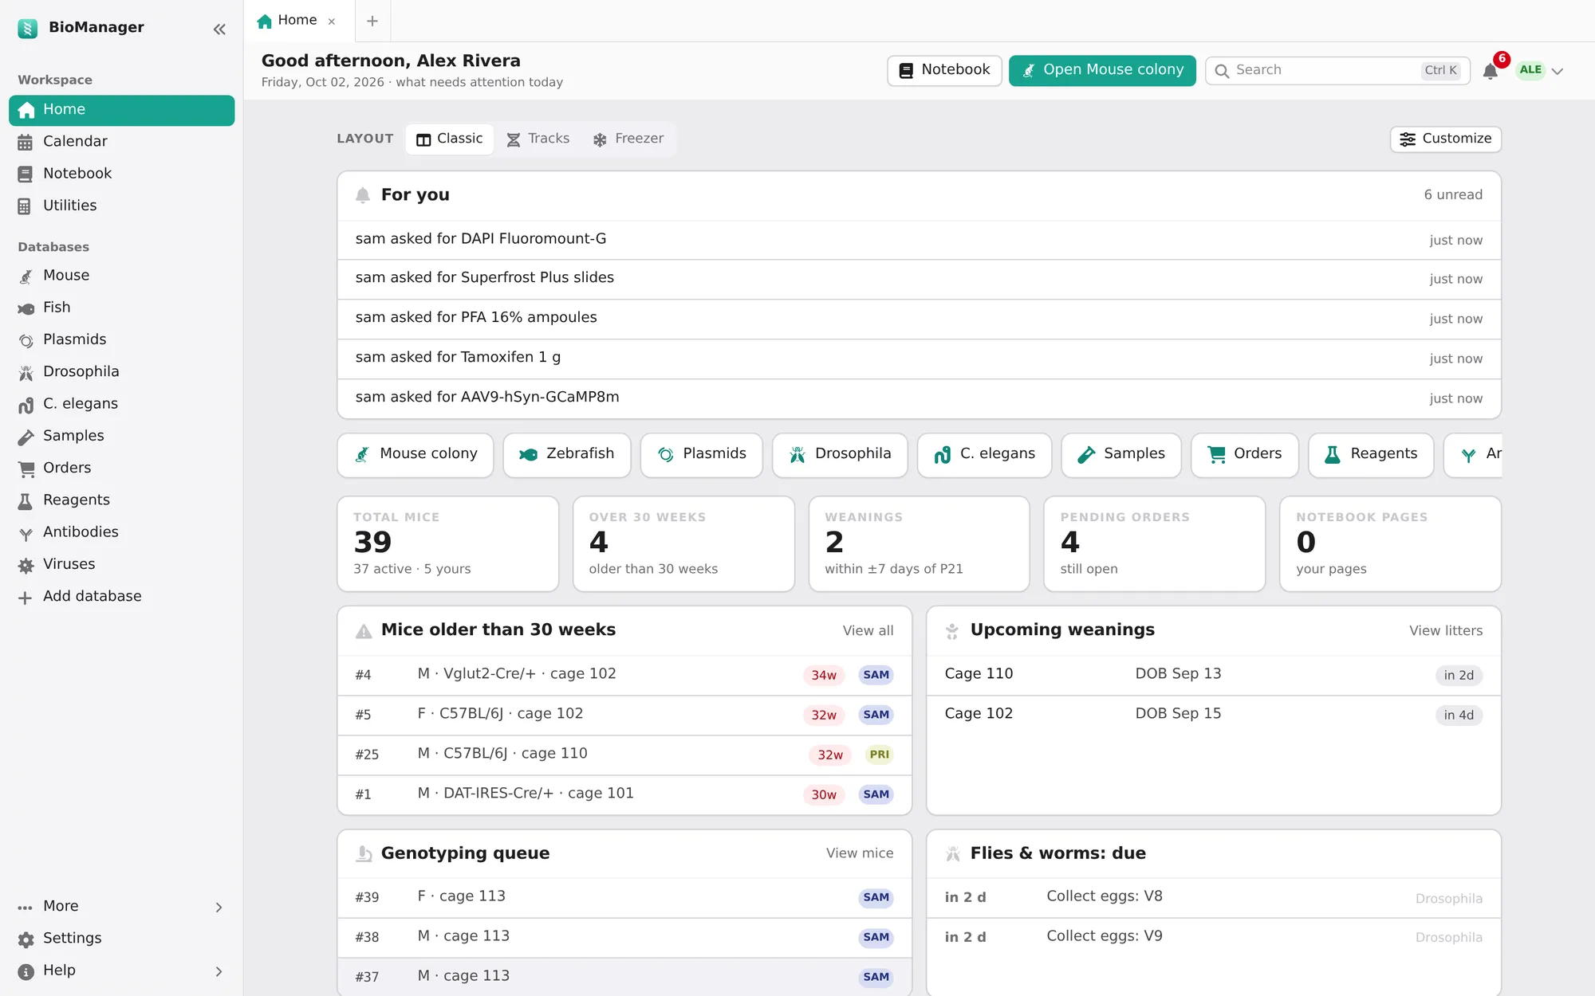
Task: Expand the More menu in sidebar
Action: tap(121, 906)
